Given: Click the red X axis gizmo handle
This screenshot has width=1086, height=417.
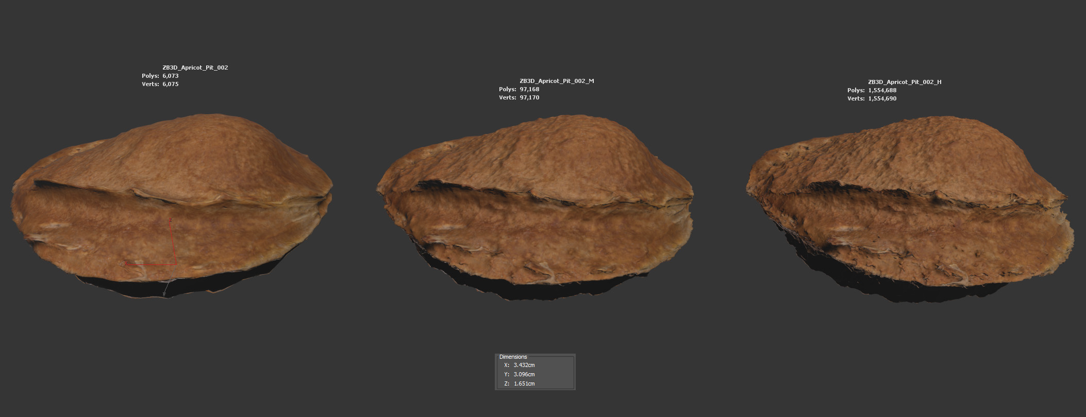Looking at the screenshot, I should (125, 264).
